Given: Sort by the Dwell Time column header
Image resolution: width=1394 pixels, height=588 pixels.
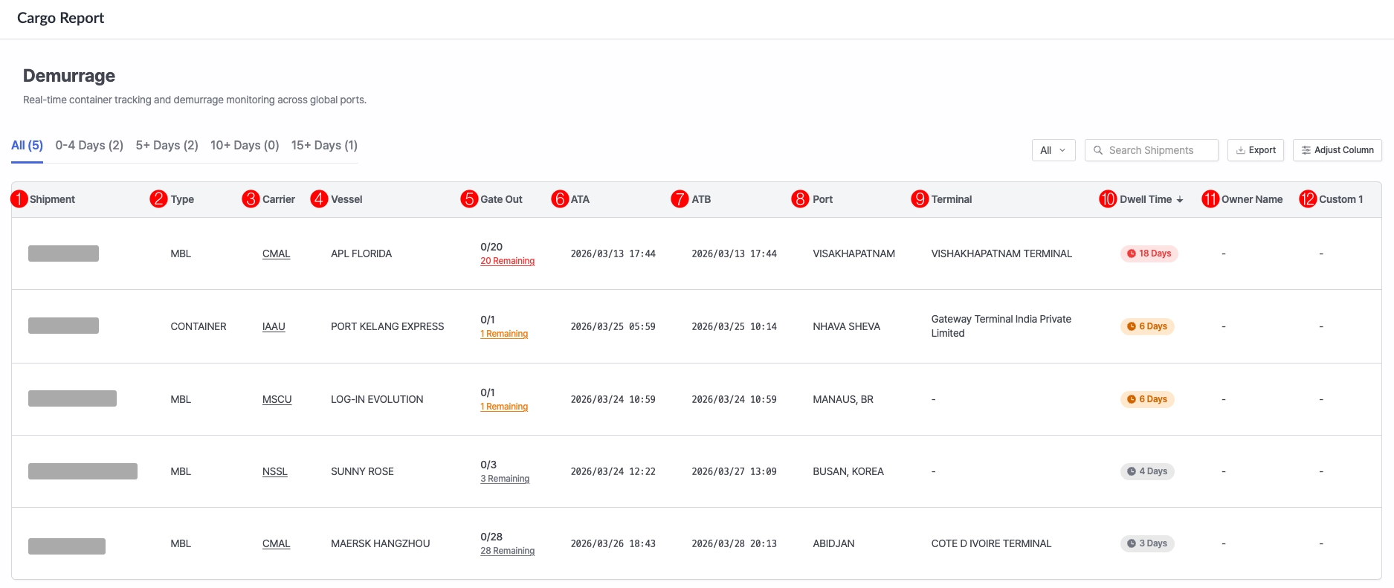Looking at the screenshot, I should (x=1146, y=199).
